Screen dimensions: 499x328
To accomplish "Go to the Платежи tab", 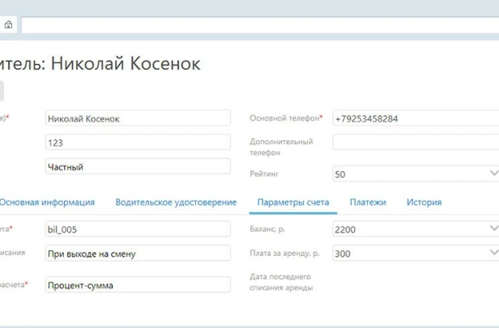I will pyautogui.click(x=368, y=202).
